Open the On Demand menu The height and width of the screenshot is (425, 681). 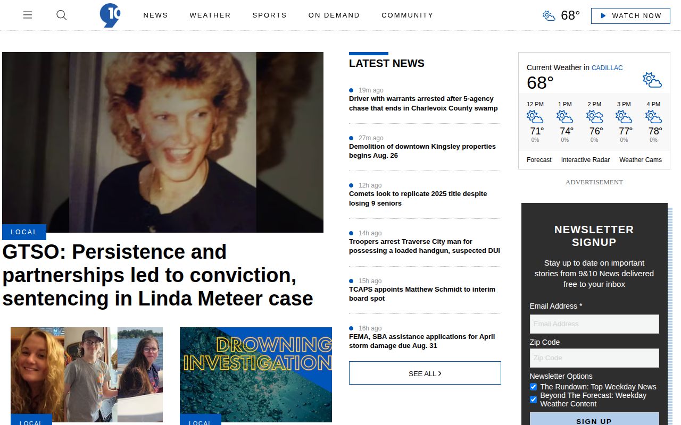pyautogui.click(x=334, y=15)
